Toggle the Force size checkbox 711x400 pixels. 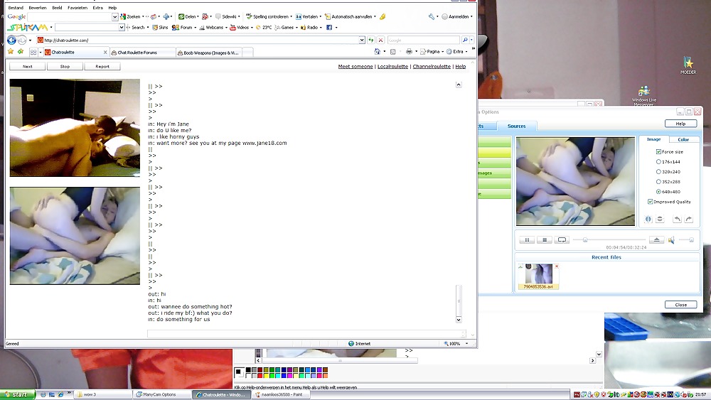pyautogui.click(x=658, y=152)
